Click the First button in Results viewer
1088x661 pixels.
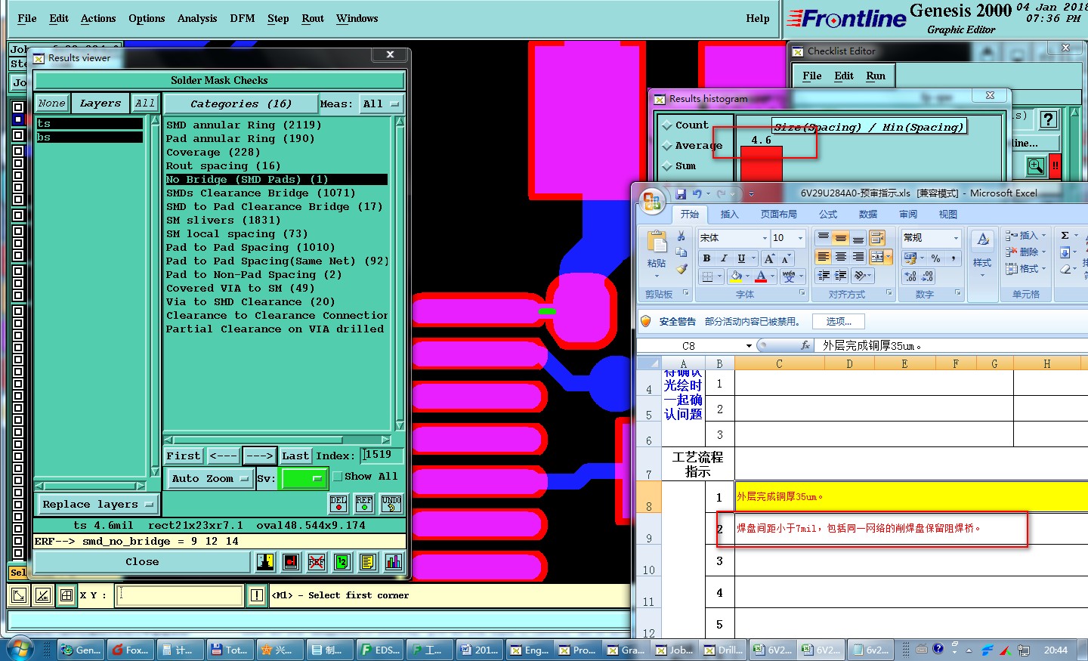pos(184,456)
